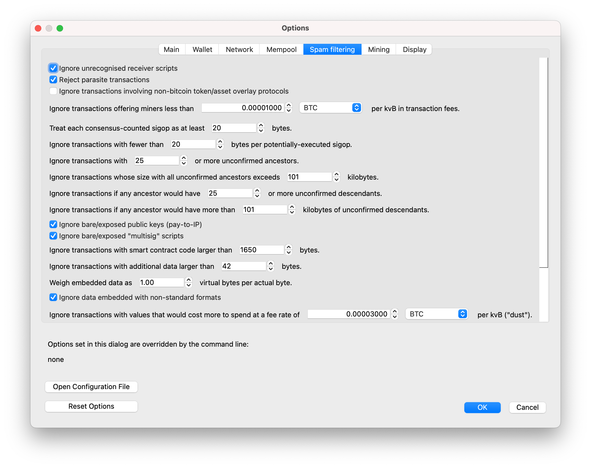Screen dimensions: 591x468
Task: Click the dust fee rate field 0.00003000
Action: tap(349, 314)
